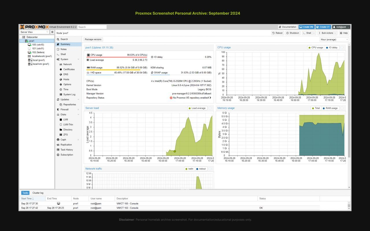Screen dimensions: 370x231
Task: Click the Shutdown button
Action: click(293, 33)
